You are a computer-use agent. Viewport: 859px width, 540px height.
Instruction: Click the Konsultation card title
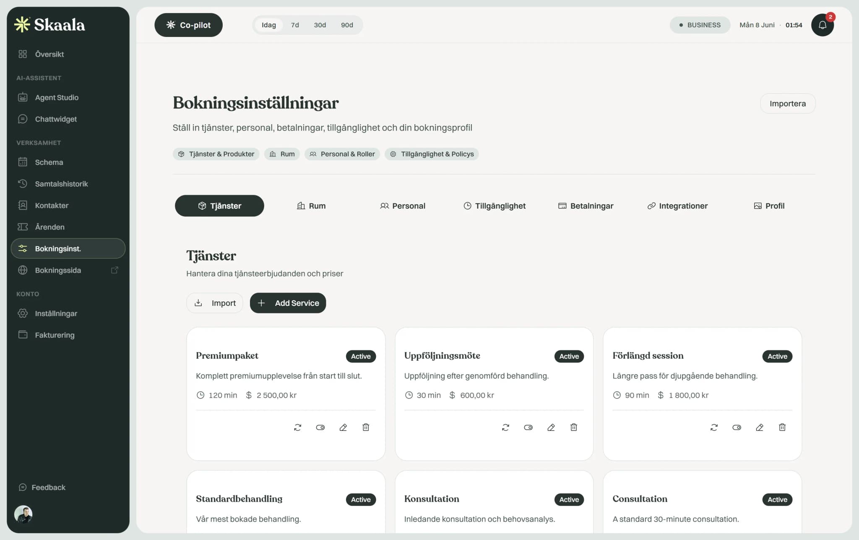[x=432, y=499]
